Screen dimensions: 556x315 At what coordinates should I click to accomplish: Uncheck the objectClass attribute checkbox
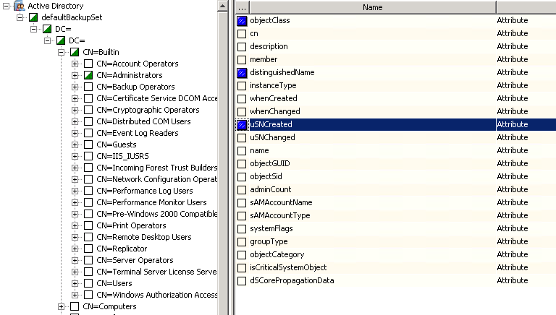coord(242,21)
